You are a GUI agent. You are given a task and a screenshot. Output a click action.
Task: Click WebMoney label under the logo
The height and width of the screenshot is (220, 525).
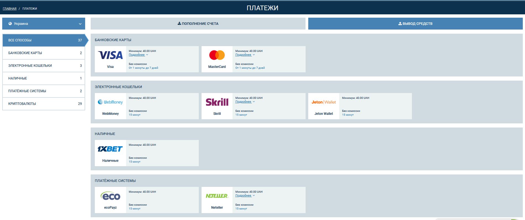[x=110, y=114]
